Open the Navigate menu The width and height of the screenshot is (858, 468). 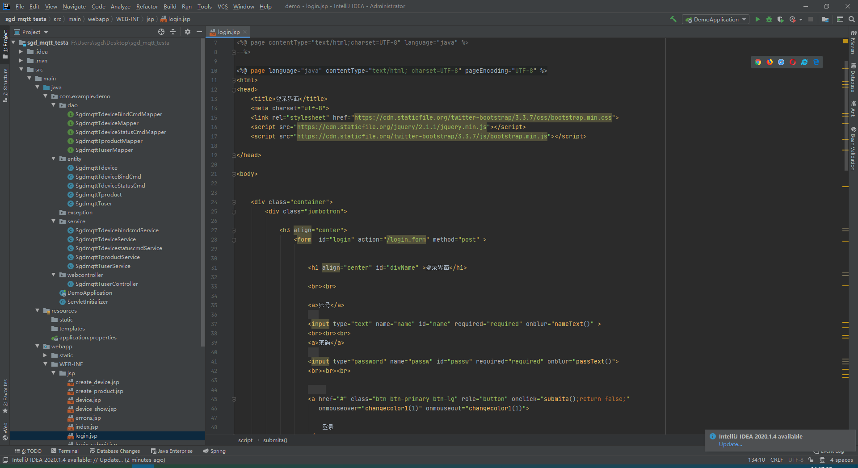click(x=74, y=6)
